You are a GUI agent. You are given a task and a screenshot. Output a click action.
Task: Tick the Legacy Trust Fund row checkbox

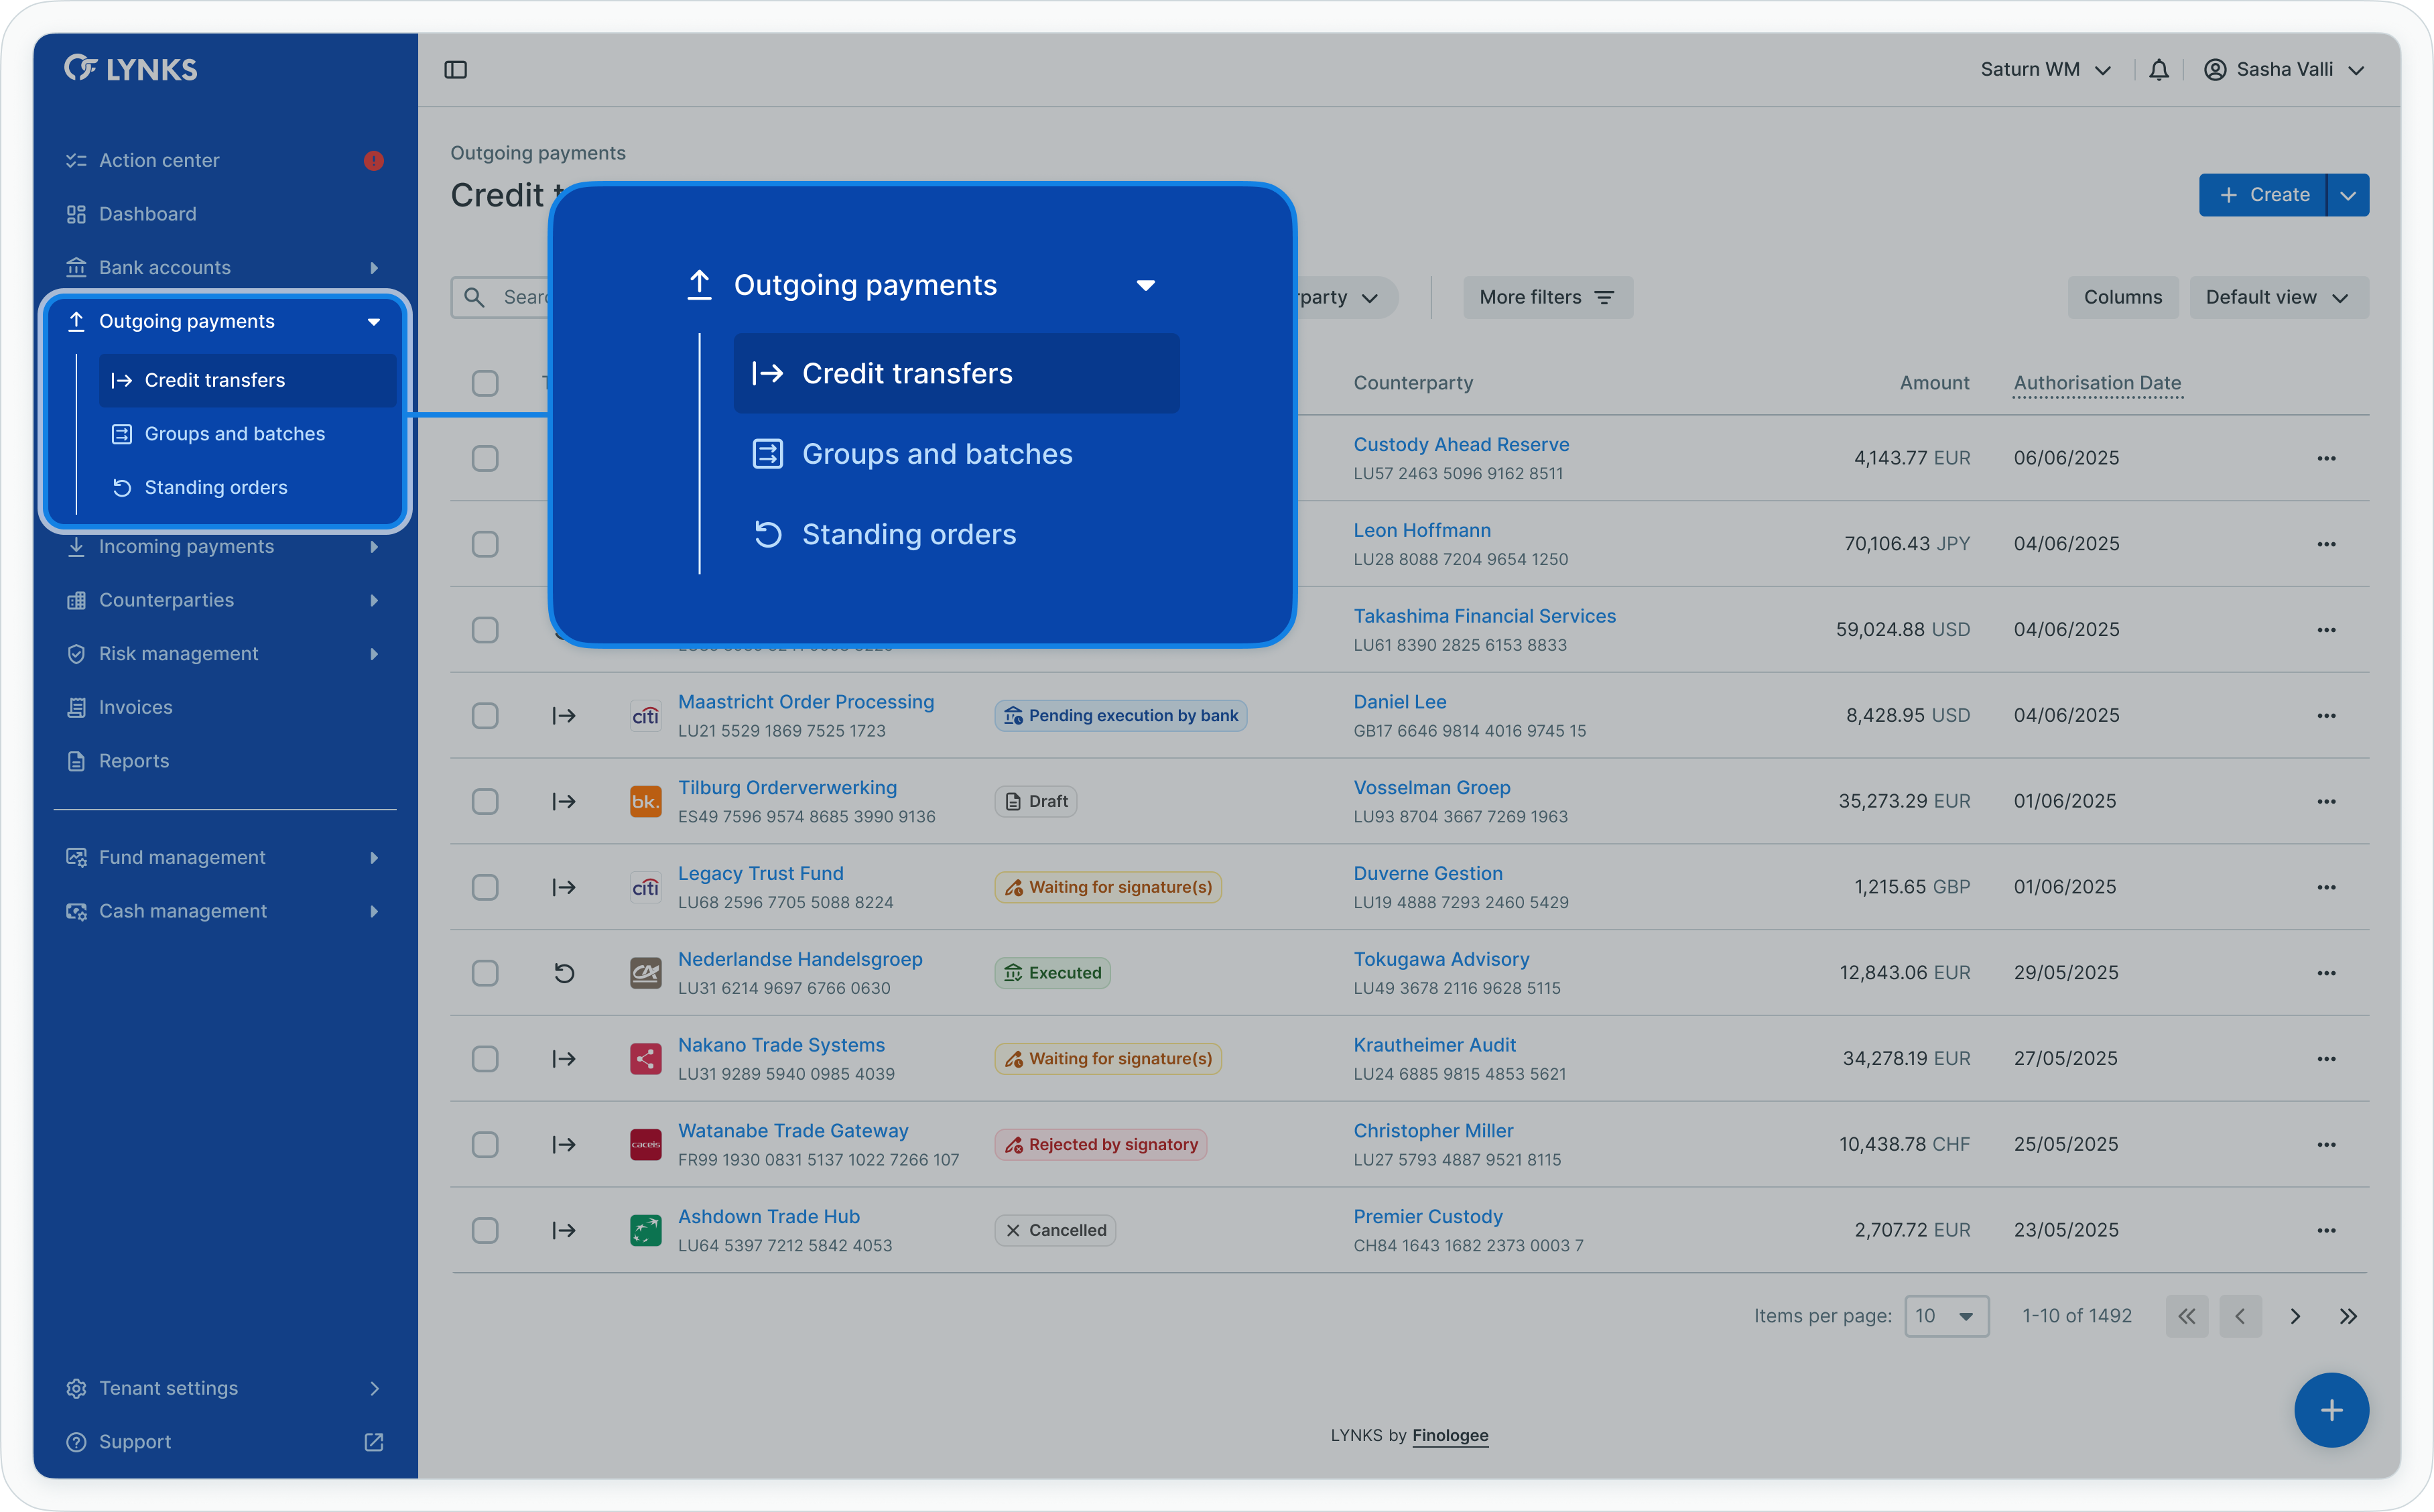485,887
